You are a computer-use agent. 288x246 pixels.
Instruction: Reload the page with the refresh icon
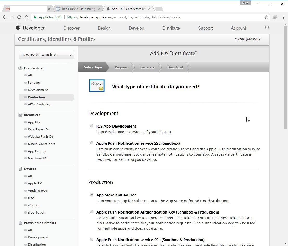(19, 17)
